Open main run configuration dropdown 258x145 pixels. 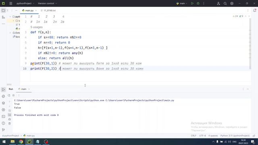click(x=182, y=3)
